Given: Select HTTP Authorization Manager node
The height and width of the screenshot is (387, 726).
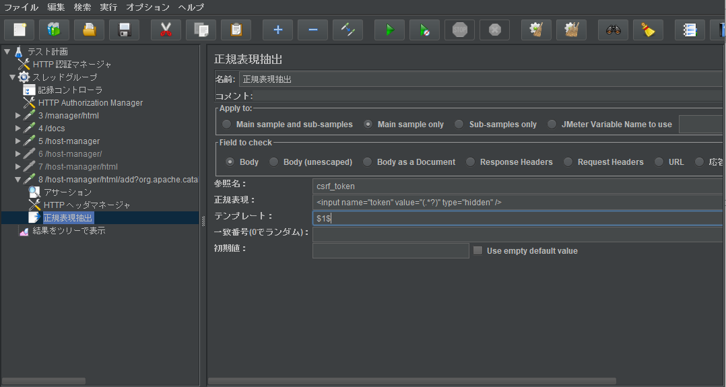Looking at the screenshot, I should tap(90, 103).
